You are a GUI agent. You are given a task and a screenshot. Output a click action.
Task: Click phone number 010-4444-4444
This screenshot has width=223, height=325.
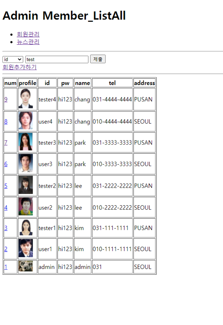[x=112, y=122]
